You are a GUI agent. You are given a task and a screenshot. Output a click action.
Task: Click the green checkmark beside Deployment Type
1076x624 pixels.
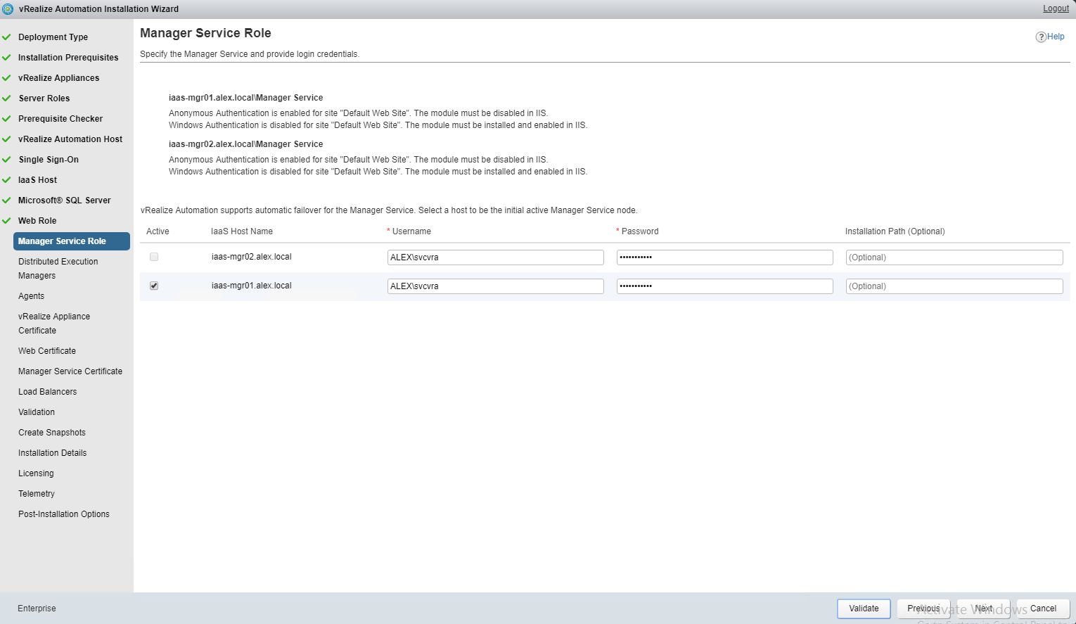7,37
